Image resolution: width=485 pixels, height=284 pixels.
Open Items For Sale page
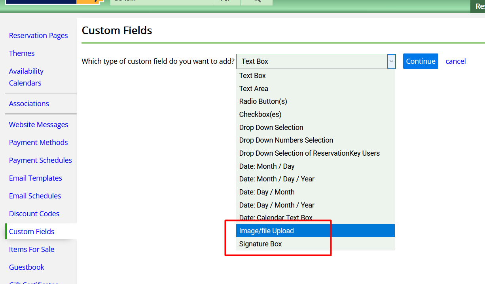32,250
